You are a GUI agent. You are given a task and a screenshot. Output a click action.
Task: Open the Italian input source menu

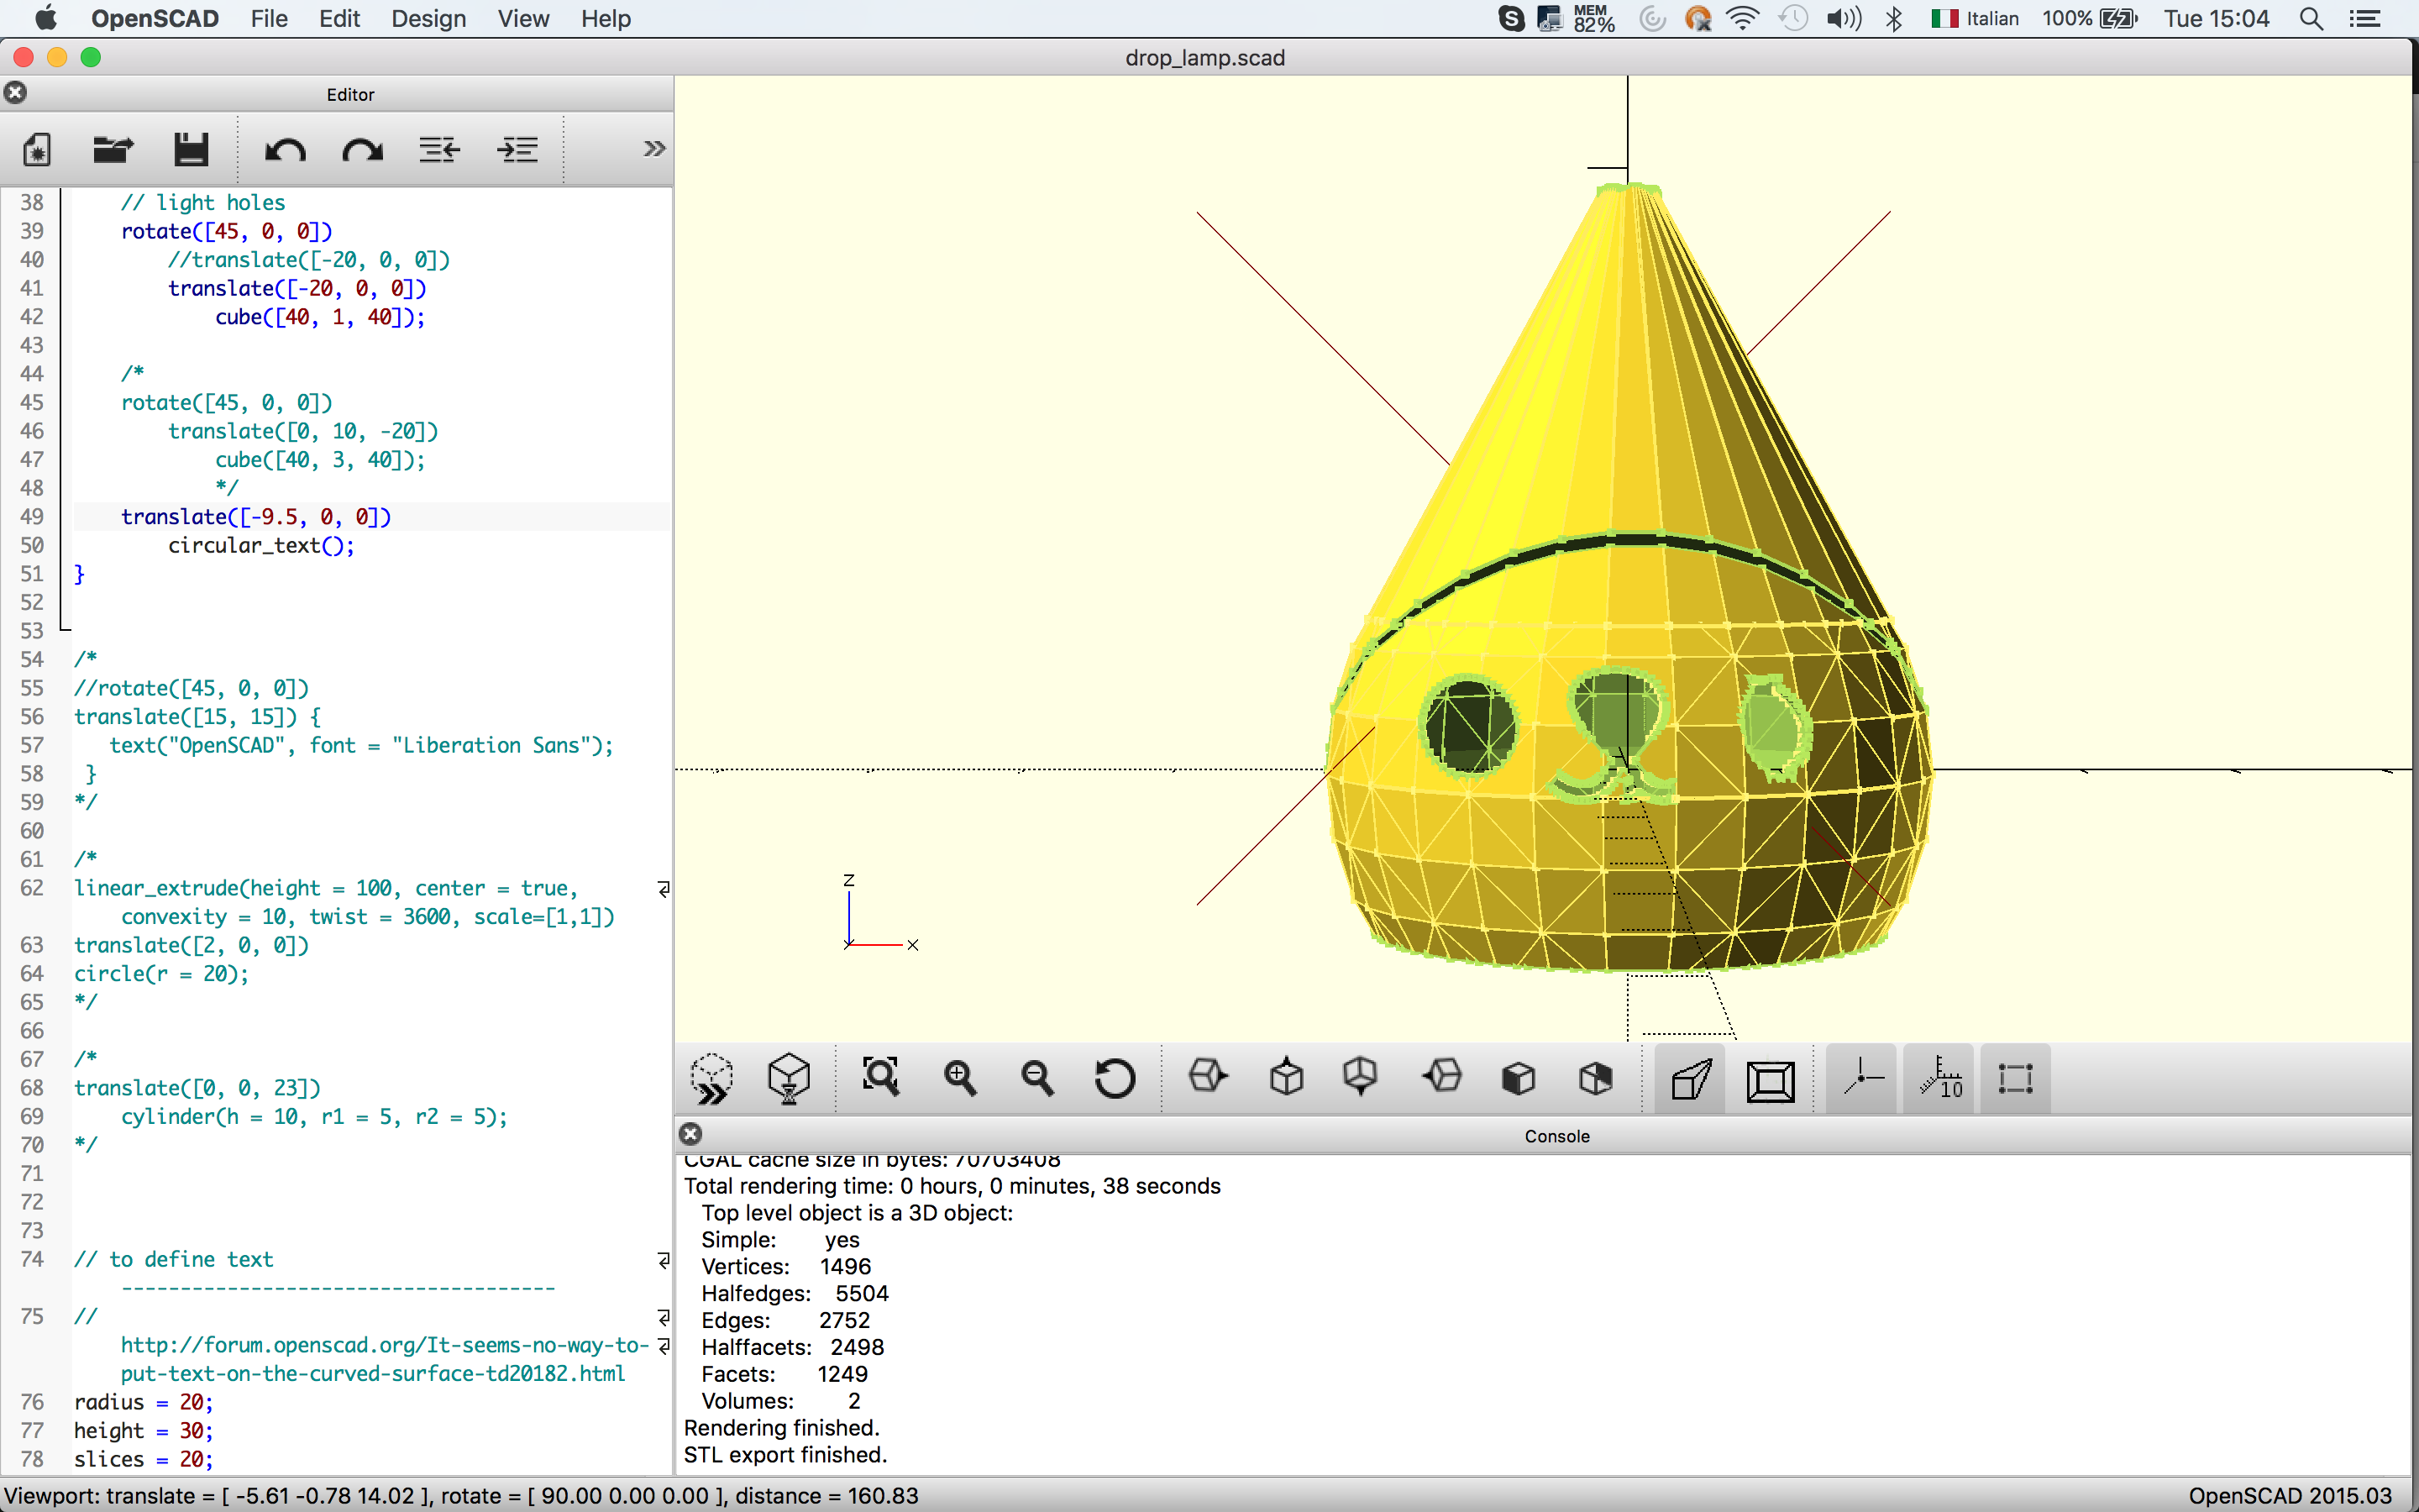[1976, 19]
